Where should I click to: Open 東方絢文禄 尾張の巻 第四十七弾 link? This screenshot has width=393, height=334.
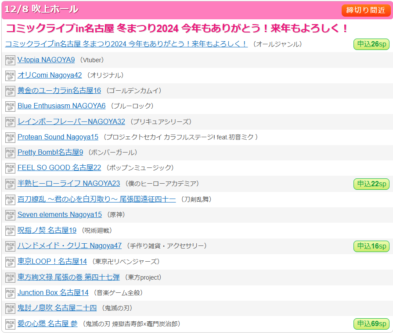click(69, 277)
